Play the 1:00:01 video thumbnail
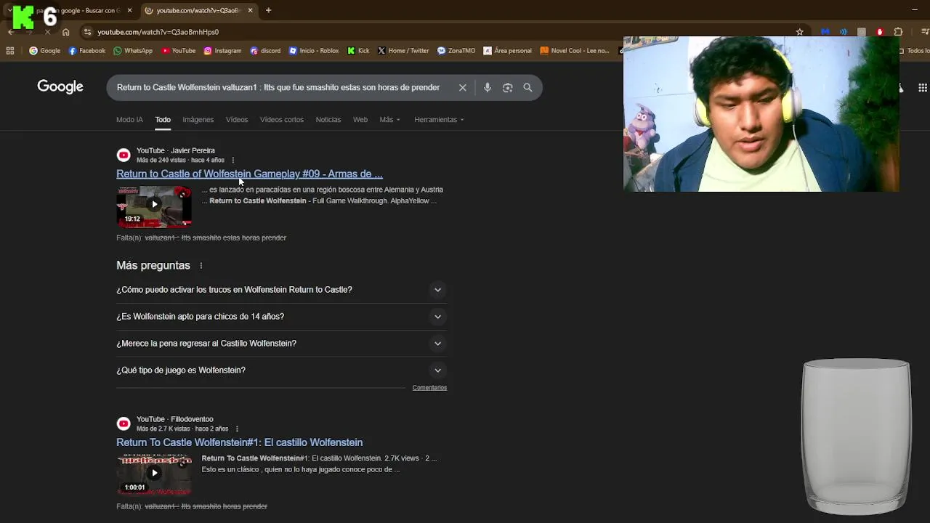Screen dimensions: 930x523 [154, 474]
